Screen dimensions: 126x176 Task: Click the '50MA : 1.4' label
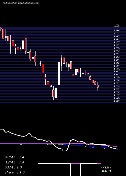pyautogui.click(x=15, y=157)
